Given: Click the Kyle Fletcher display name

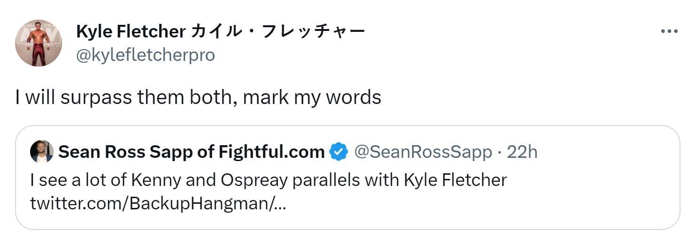Looking at the screenshot, I should (x=130, y=31).
